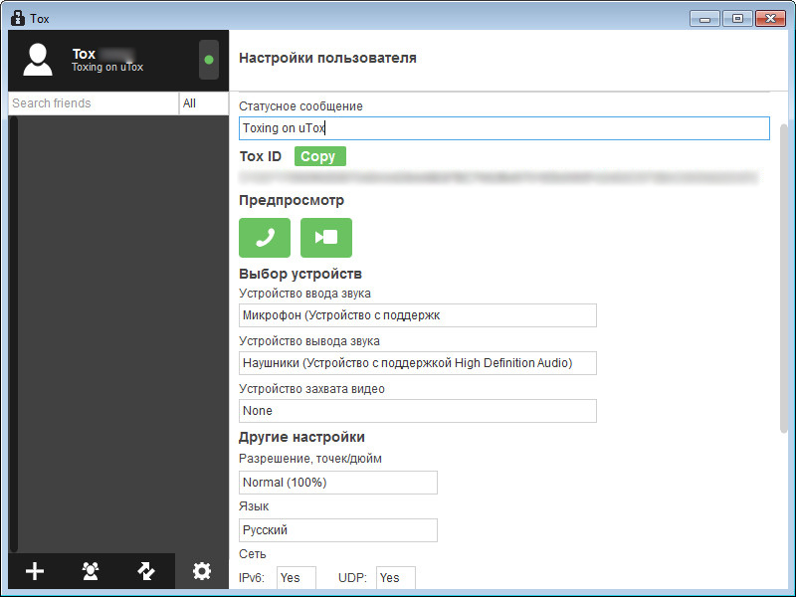Maximize the Tox window

point(737,19)
